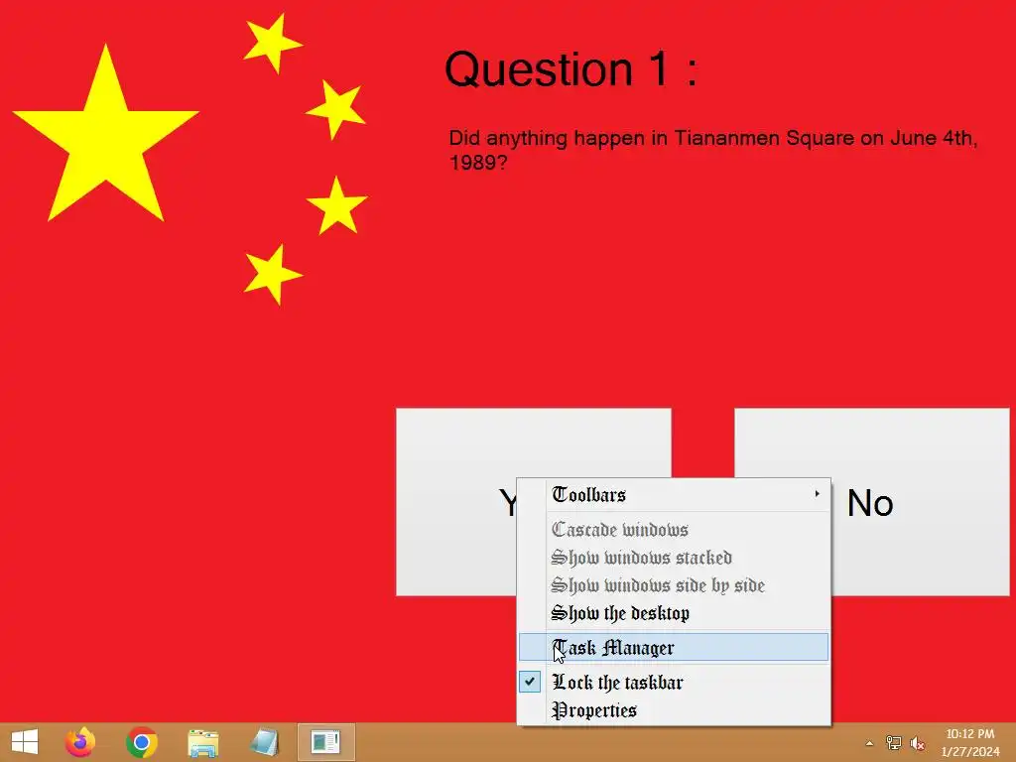Choose Show the desktop from context menu
Viewport: 1016px width, 762px height.
(674, 613)
